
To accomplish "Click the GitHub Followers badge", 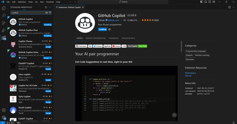I will (84, 46).
